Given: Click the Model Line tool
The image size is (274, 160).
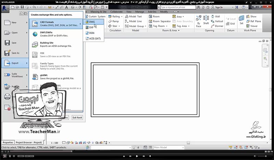Looking at the screenshot, I should click(133, 21).
